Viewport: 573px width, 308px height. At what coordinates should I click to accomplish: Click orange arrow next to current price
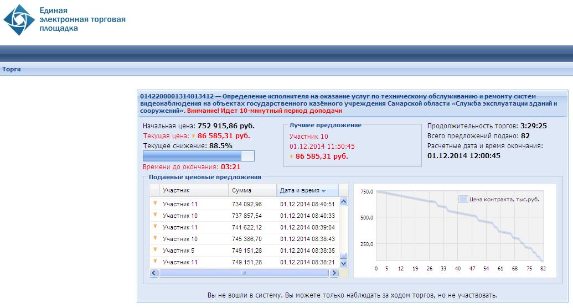(x=193, y=135)
